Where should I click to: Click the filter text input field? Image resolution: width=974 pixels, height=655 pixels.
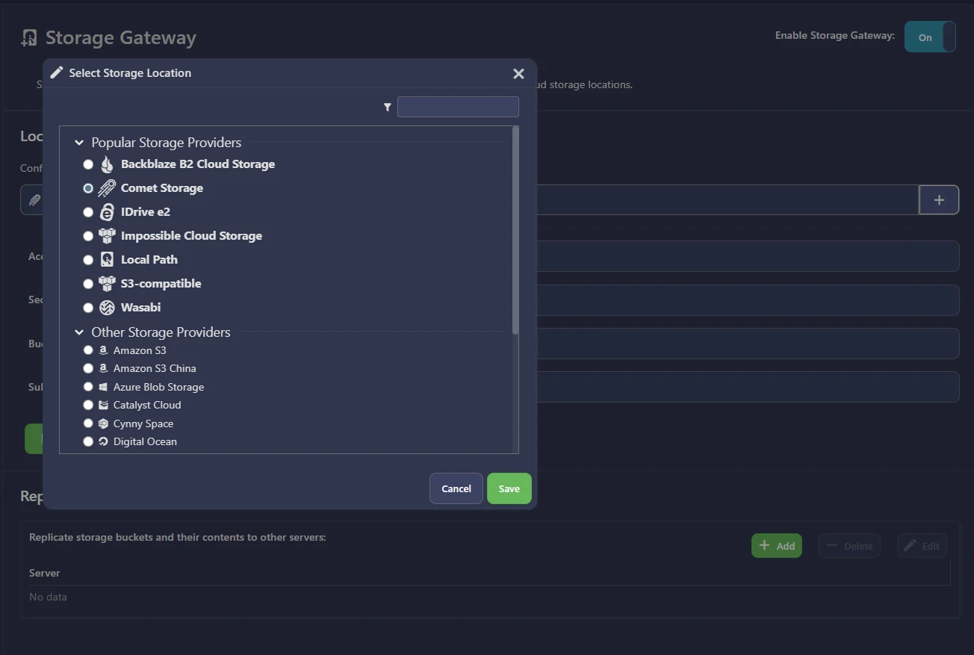coord(458,107)
